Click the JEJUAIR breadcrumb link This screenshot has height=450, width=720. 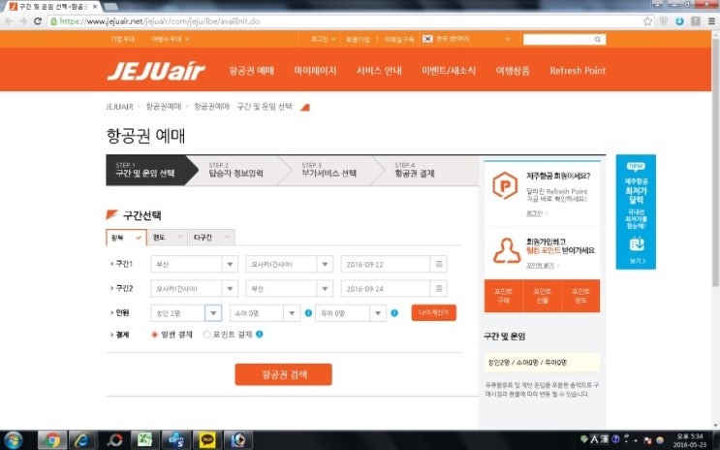(x=119, y=107)
